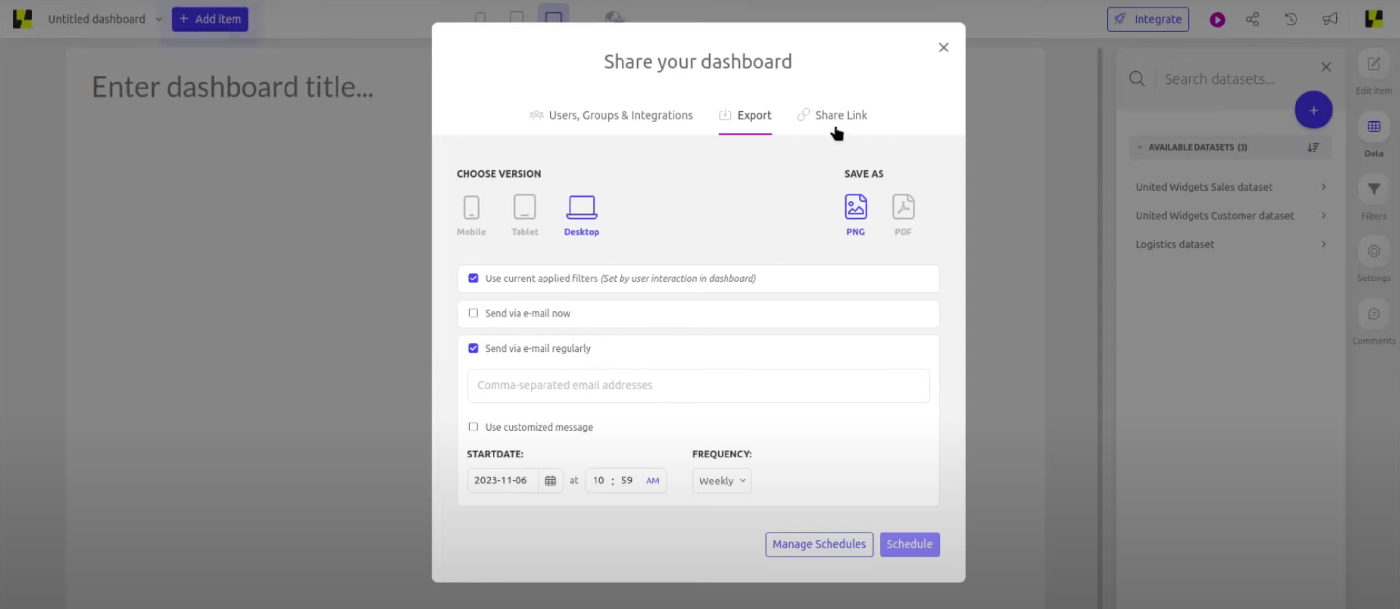Open the Weekly frequency dropdown
Image resolution: width=1400 pixels, height=609 pixels.
721,481
